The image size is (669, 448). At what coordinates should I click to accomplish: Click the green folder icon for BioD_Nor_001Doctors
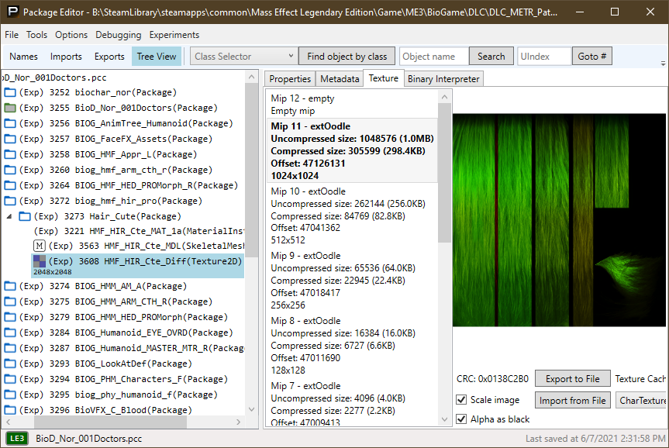(x=10, y=108)
